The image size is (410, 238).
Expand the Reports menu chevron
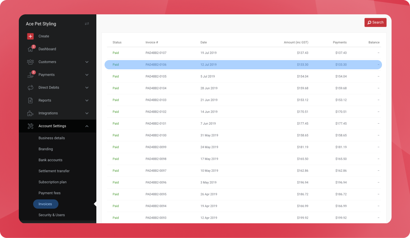point(87,100)
